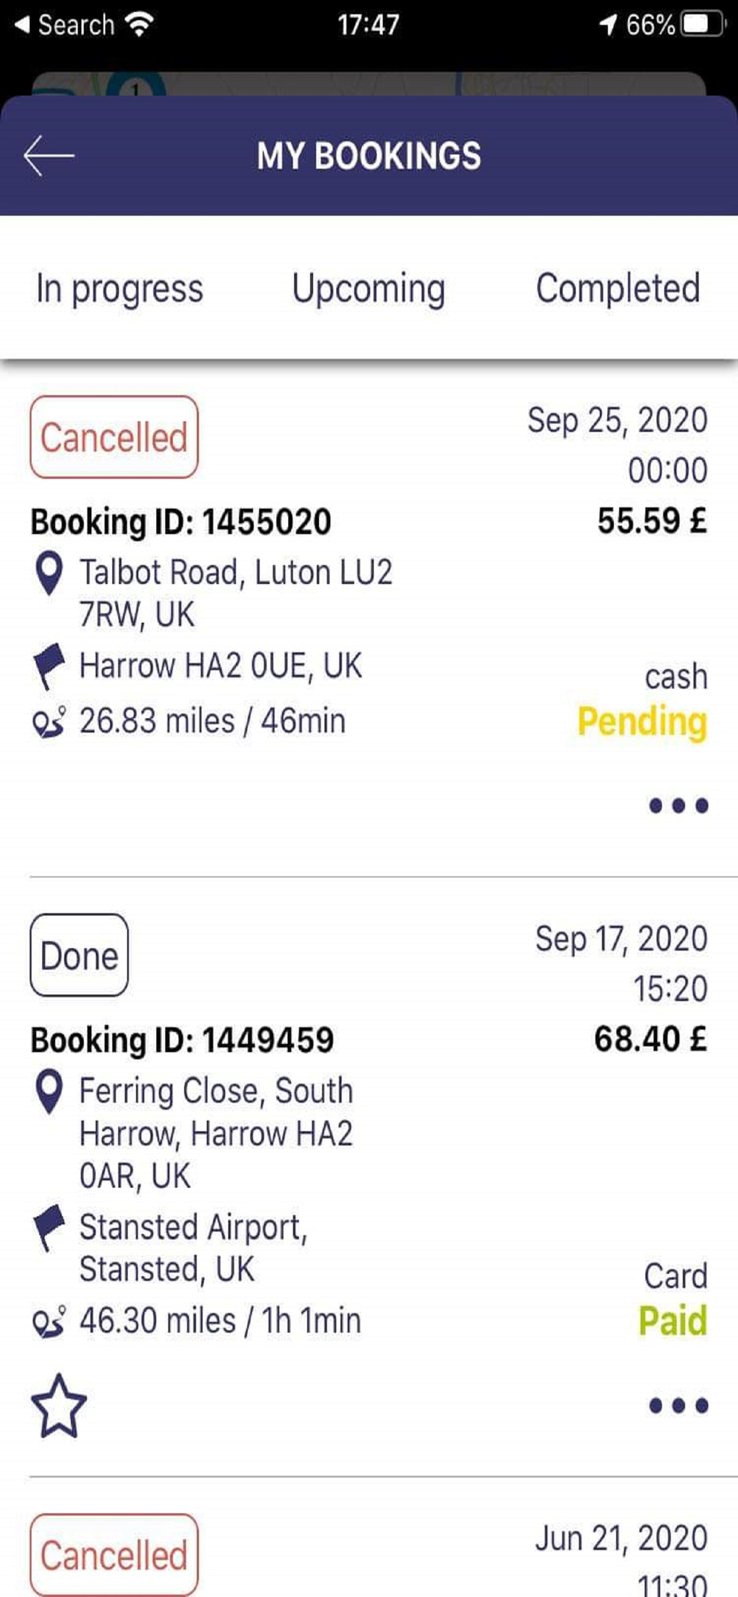This screenshot has width=738, height=1597.
Task: Select the Completed tab
Action: [618, 289]
